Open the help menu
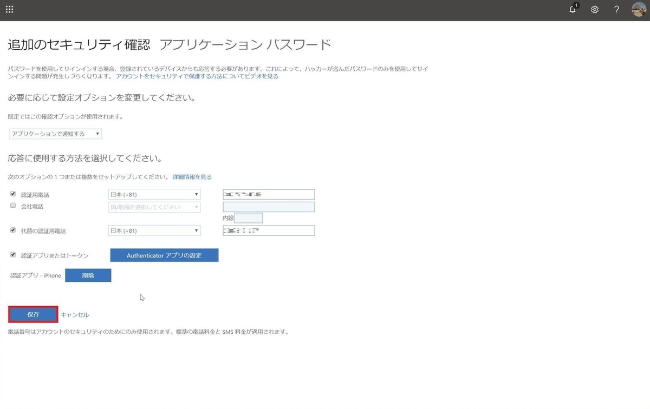Image resolution: width=650 pixels, height=409 pixels. pos(616,9)
